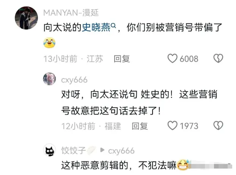Viewport: 236px width, 175px height.
Task: Open cxy666's pink bunny avatar
Action: click(x=50, y=79)
